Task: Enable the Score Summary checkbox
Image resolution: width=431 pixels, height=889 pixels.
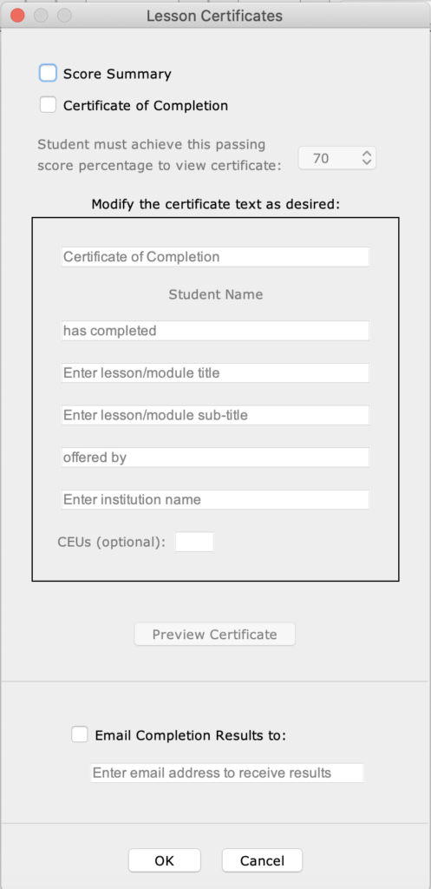Action: coord(49,73)
